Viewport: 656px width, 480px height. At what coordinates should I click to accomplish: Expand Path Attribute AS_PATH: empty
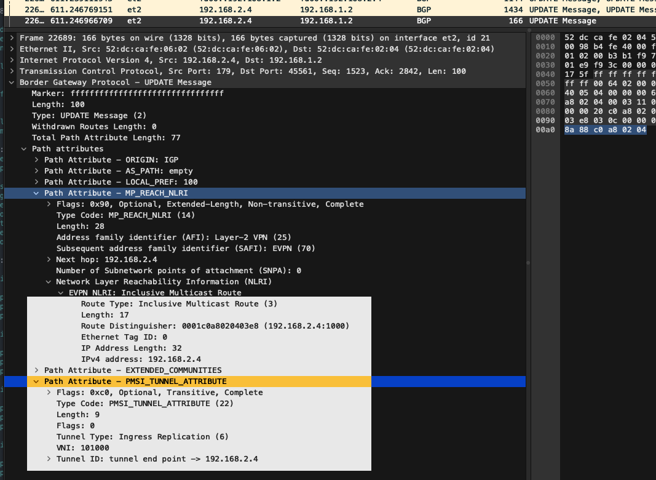pos(37,171)
